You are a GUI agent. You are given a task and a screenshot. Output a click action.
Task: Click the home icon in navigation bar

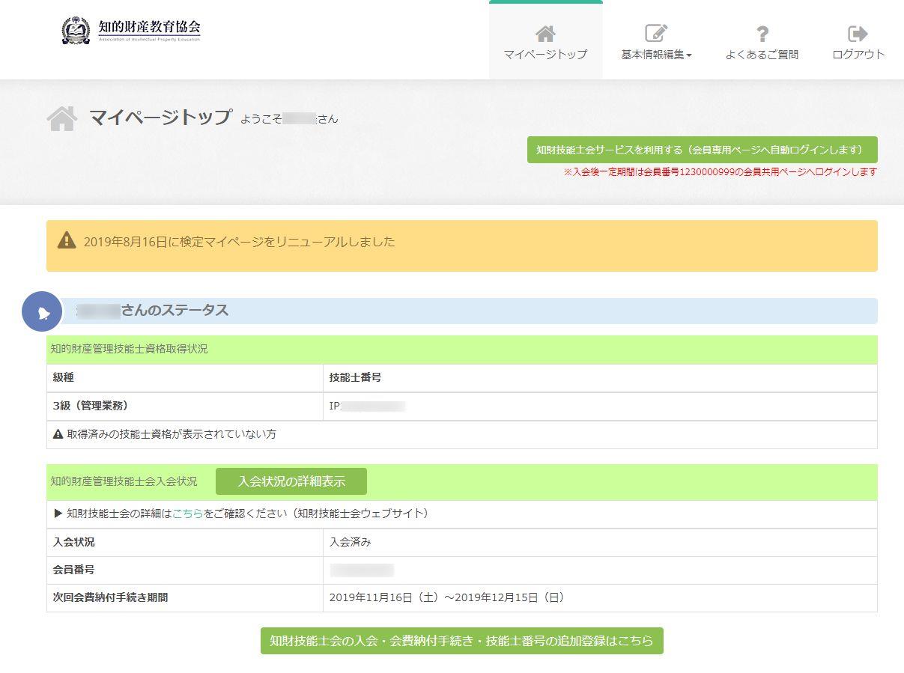545,34
